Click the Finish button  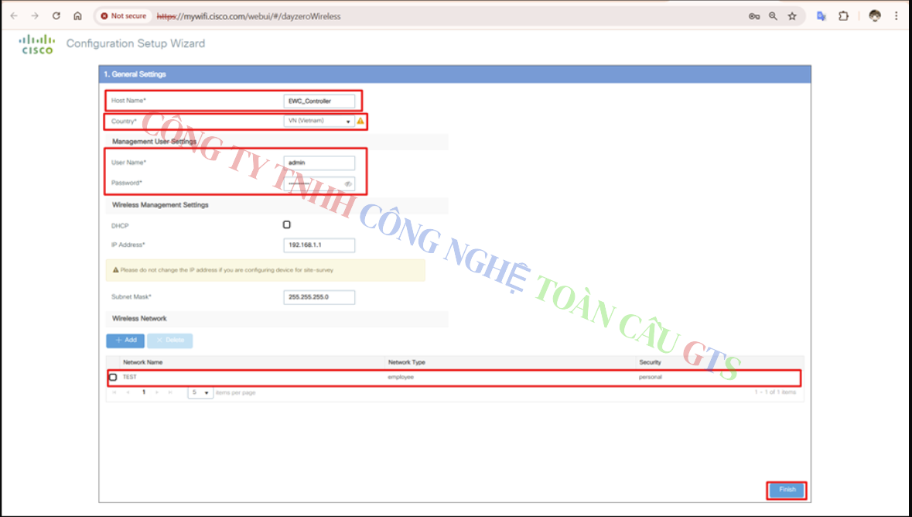787,490
